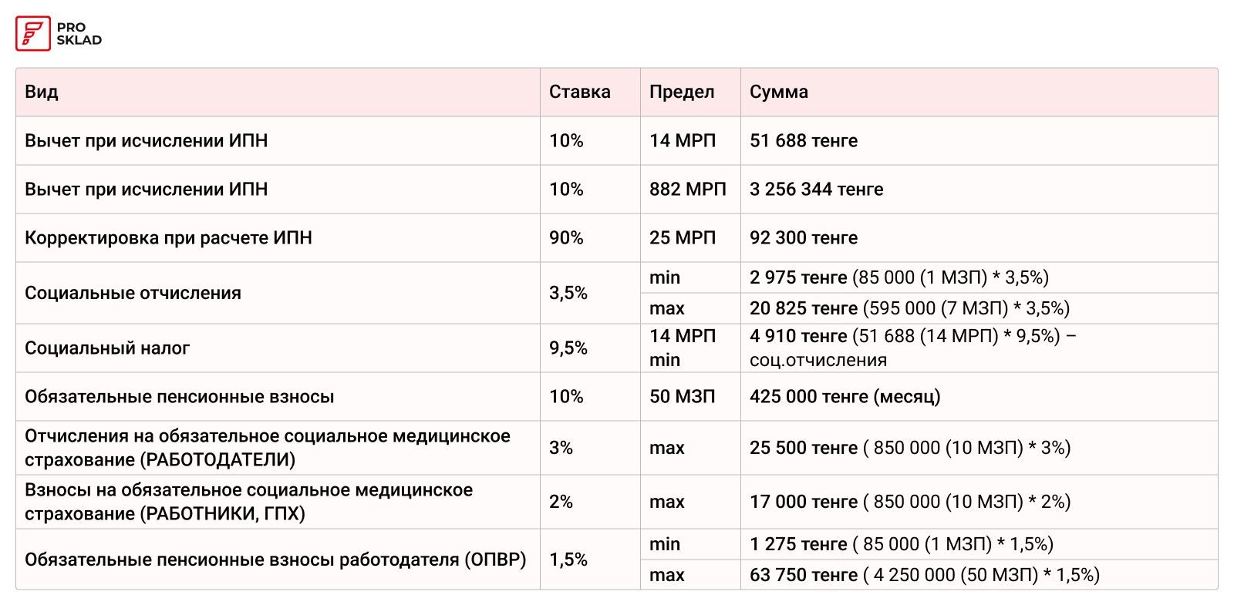This screenshot has width=1234, height=605.
Task: Select the "50 МЗП" limit cell
Action: pos(682,397)
